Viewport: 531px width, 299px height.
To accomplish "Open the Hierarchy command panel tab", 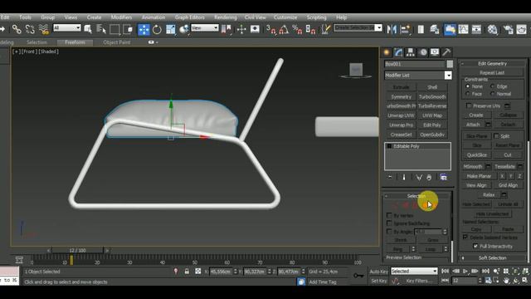I will (411, 52).
